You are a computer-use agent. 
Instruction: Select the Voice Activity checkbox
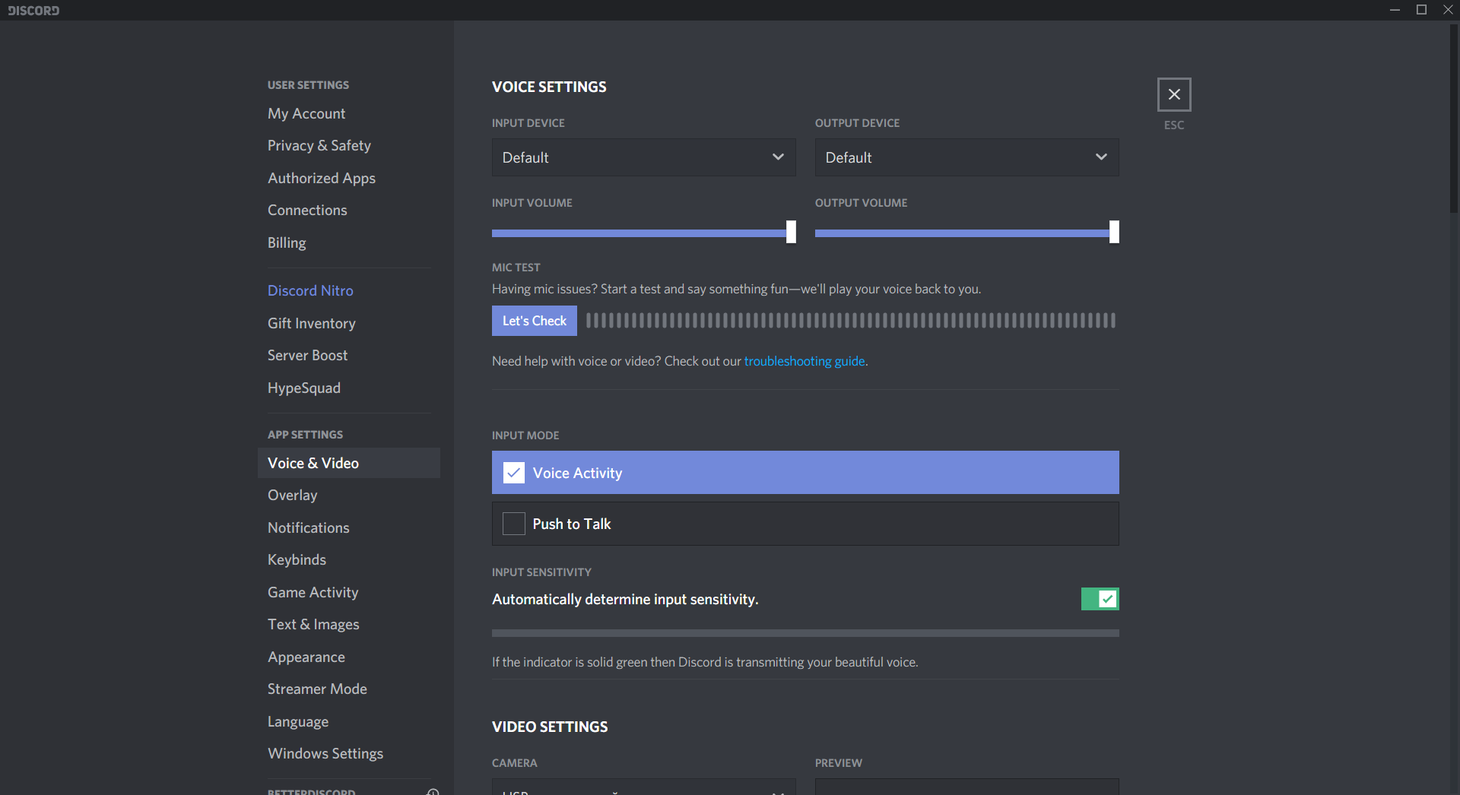[514, 473]
